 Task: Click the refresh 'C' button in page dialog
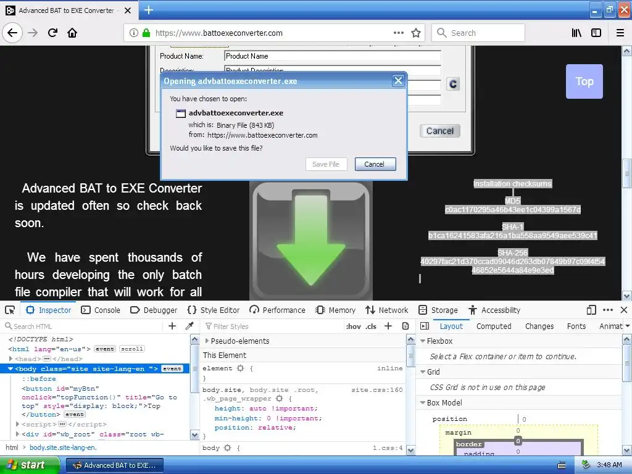coord(453,84)
